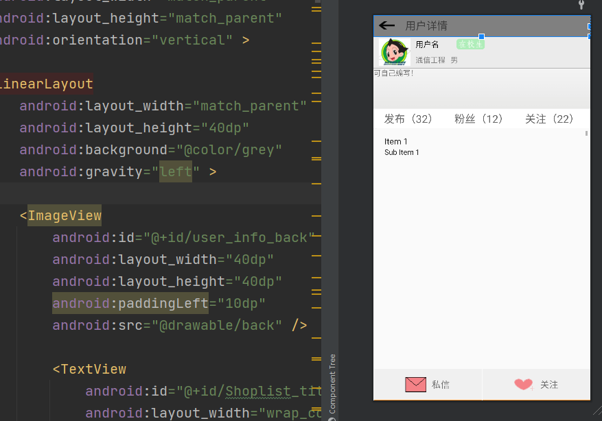Viewport: 602px width, 421px height.
Task: Click the red envelope 私信 icon
Action: click(415, 385)
